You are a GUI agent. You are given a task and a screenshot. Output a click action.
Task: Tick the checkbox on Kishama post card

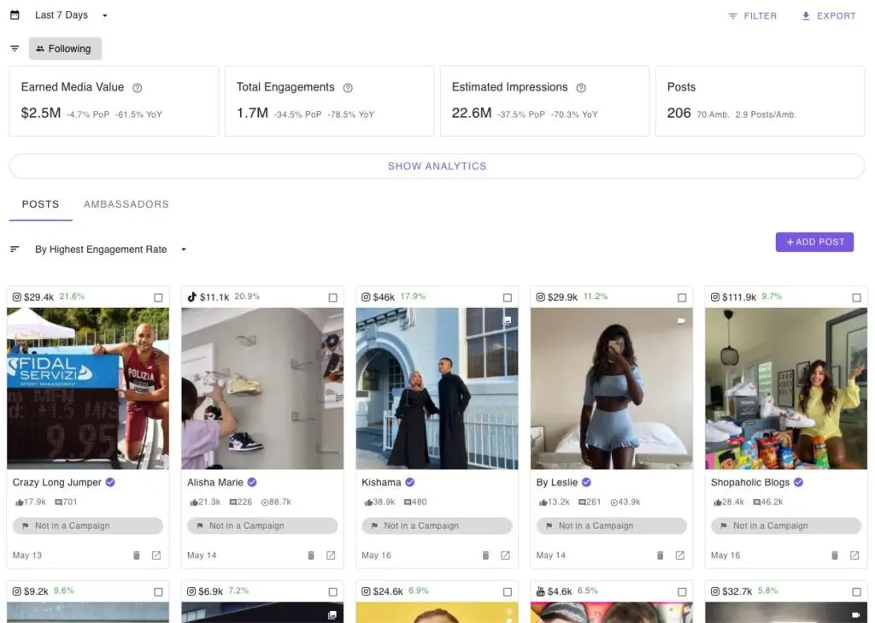tap(508, 297)
